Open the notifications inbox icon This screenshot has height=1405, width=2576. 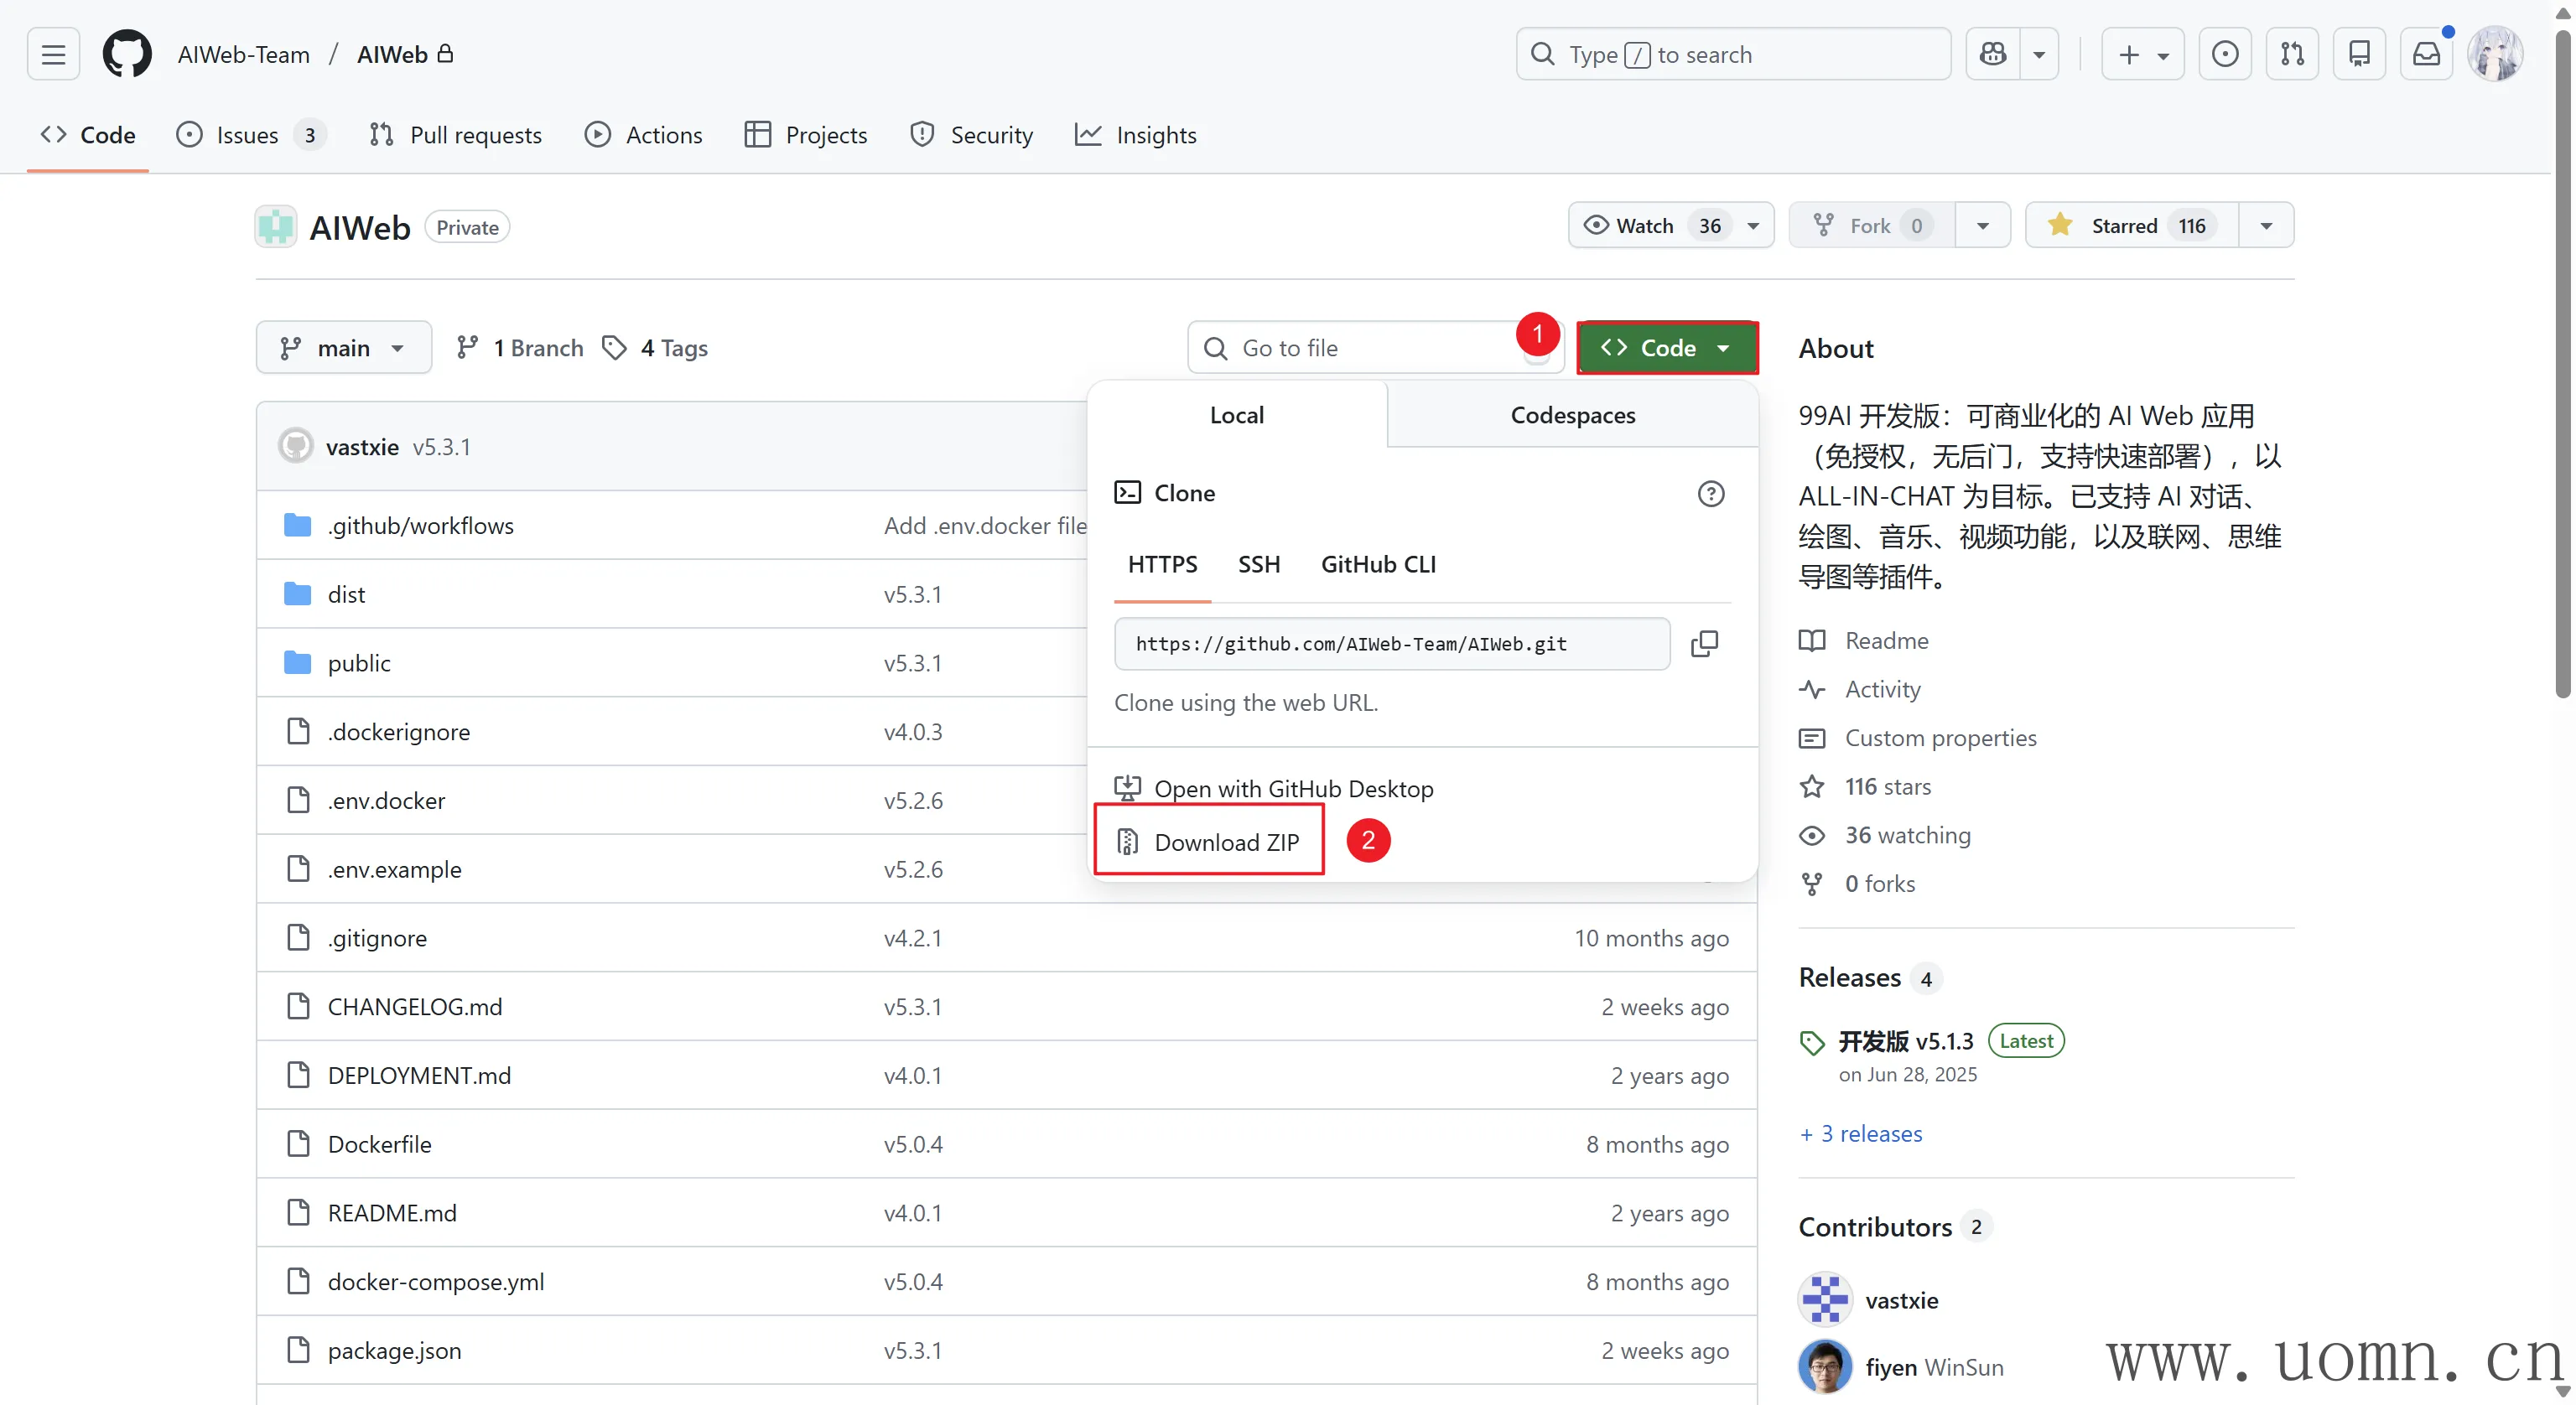pos(2426,54)
